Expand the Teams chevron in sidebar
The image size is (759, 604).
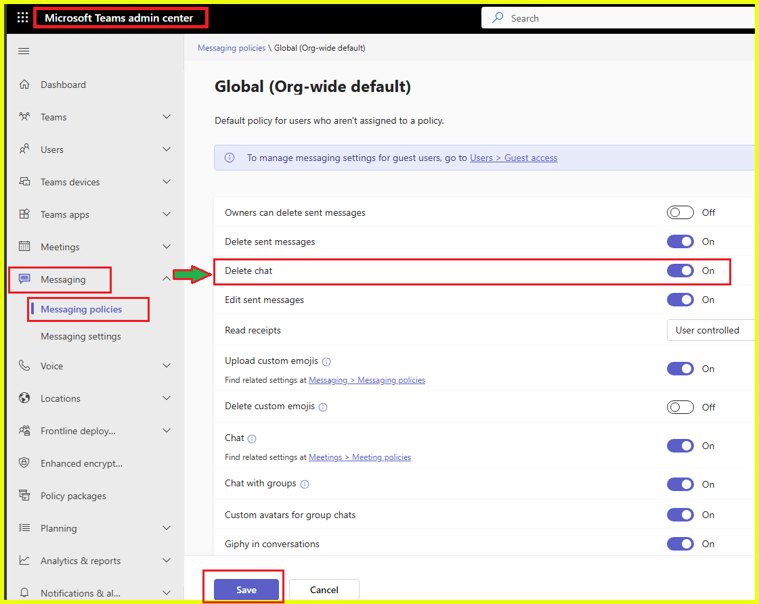(167, 116)
